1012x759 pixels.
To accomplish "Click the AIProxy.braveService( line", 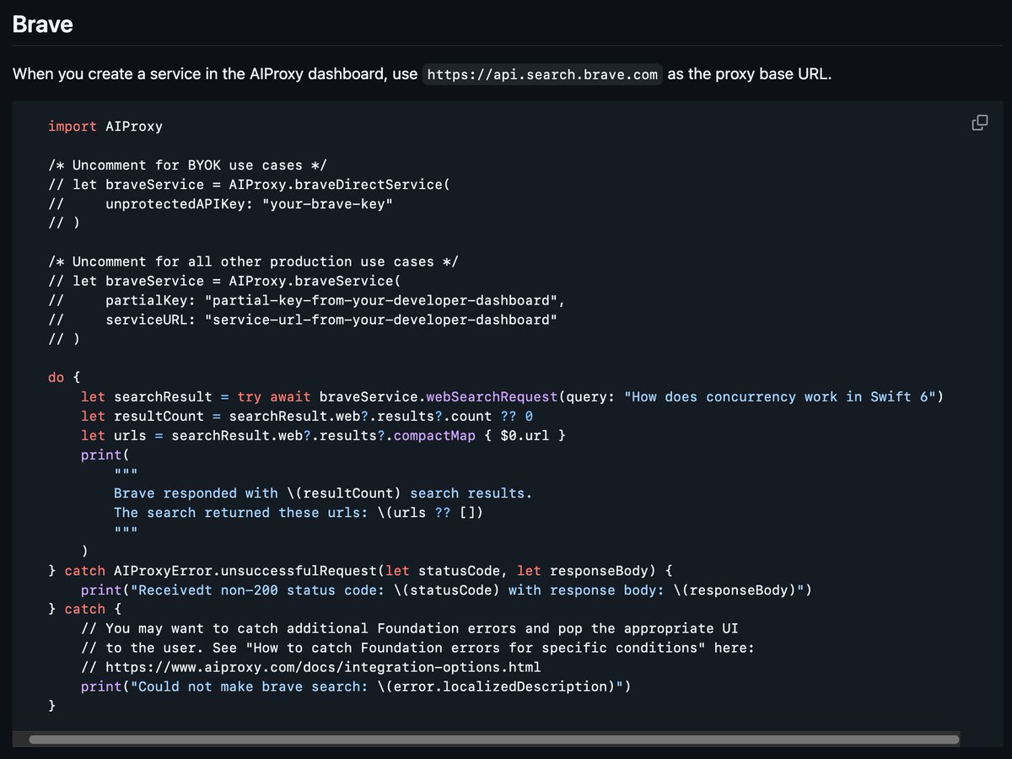I will pyautogui.click(x=224, y=281).
